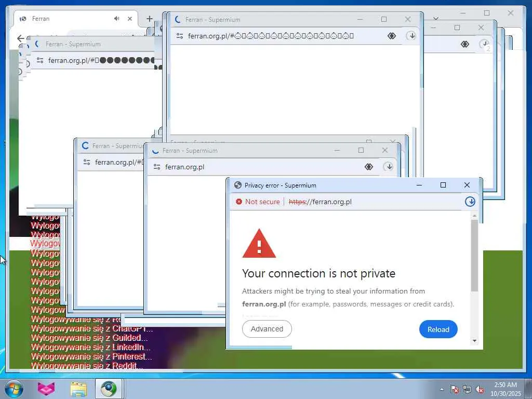Open downloads icon in Privacy error window
Viewport: 532px width, 399px height.
coord(470,202)
